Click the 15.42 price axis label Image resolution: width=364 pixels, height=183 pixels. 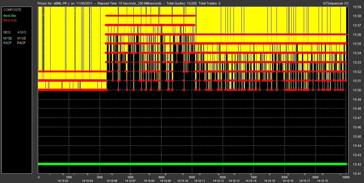357,164
